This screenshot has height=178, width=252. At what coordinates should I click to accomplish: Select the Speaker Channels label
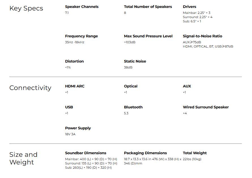[x=82, y=7]
